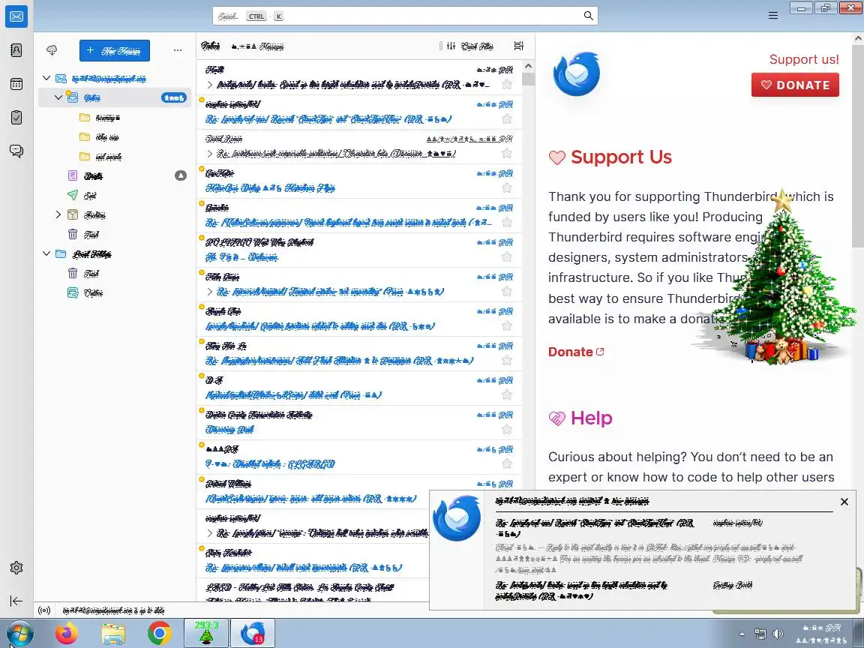This screenshot has height=648, width=864.
Task: Open the Tasks space
Action: click(x=16, y=117)
